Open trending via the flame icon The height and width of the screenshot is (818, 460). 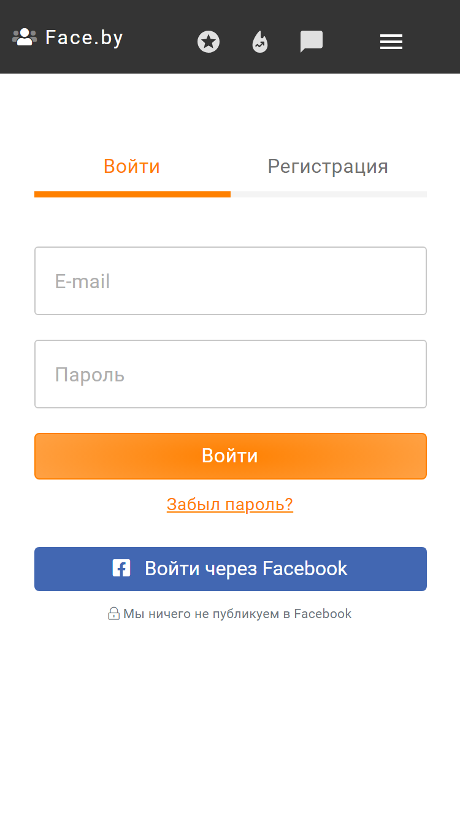(x=260, y=42)
